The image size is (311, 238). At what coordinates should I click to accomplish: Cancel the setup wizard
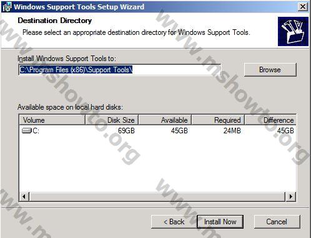click(x=277, y=222)
